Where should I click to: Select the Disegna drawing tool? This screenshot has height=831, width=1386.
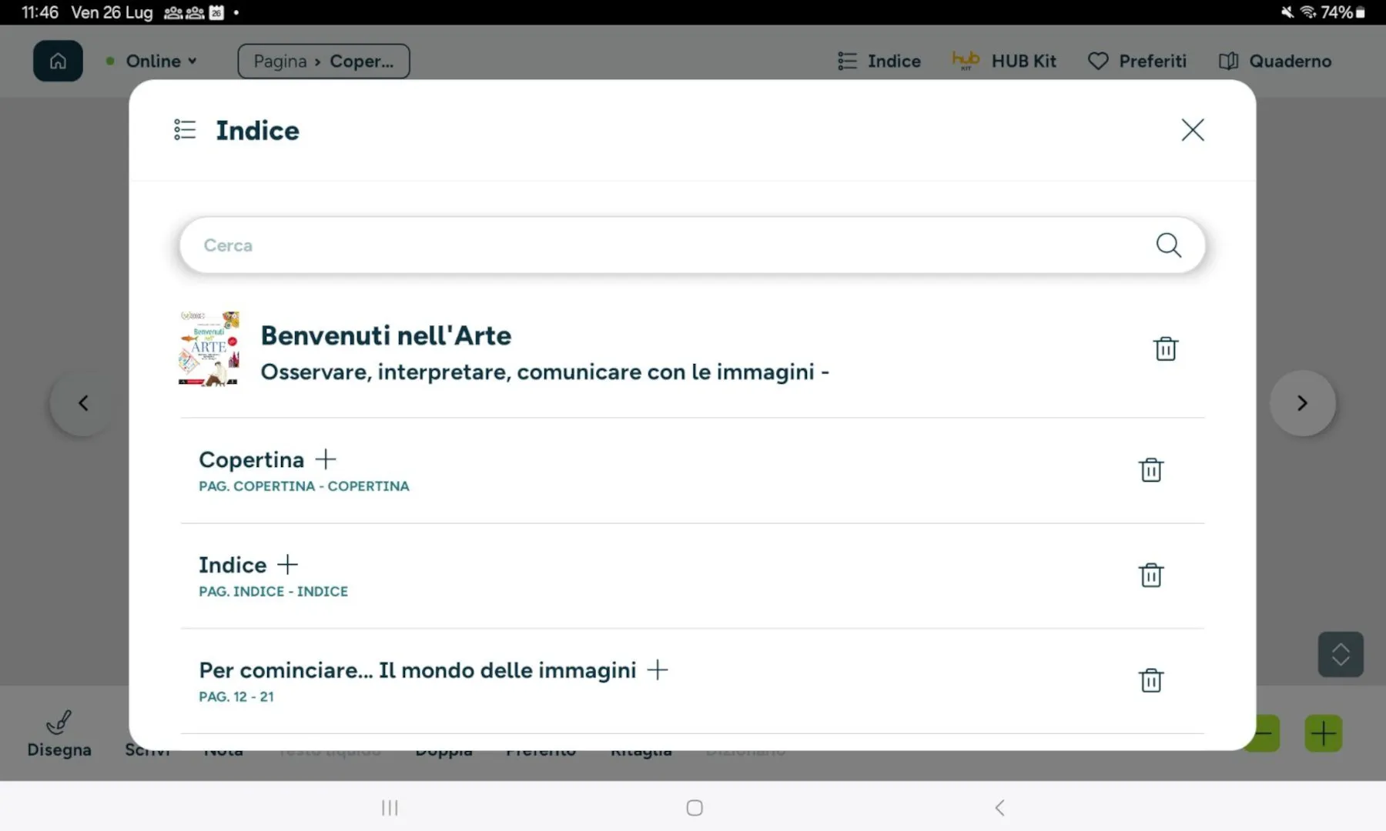(x=59, y=734)
